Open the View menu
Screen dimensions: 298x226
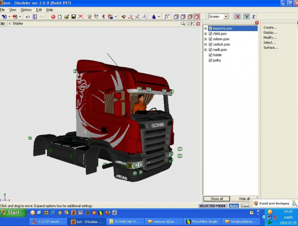pyautogui.click(x=13, y=10)
